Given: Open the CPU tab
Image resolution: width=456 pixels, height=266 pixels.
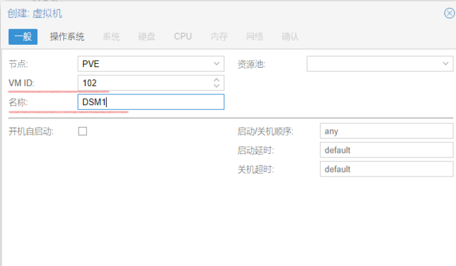Looking at the screenshot, I should tap(183, 37).
